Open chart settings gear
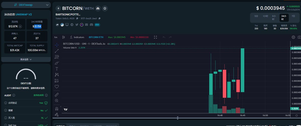Screen dimensions: 301x126 pos(293,37)
